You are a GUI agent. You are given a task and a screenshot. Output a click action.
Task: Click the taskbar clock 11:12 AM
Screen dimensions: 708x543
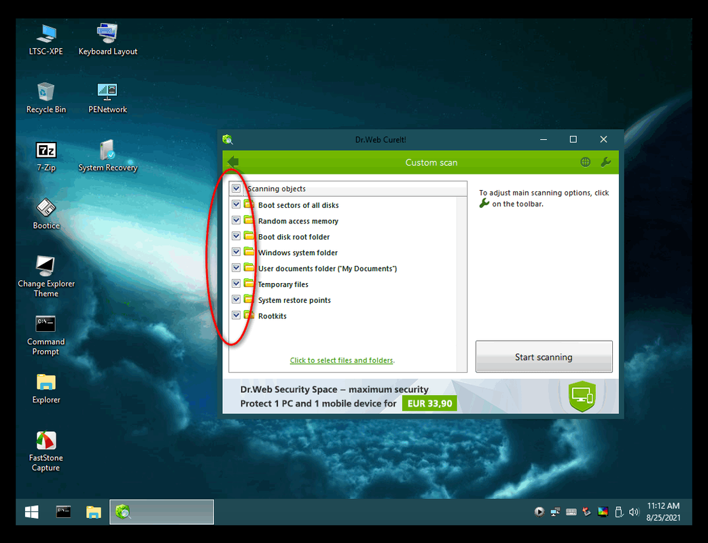click(663, 512)
